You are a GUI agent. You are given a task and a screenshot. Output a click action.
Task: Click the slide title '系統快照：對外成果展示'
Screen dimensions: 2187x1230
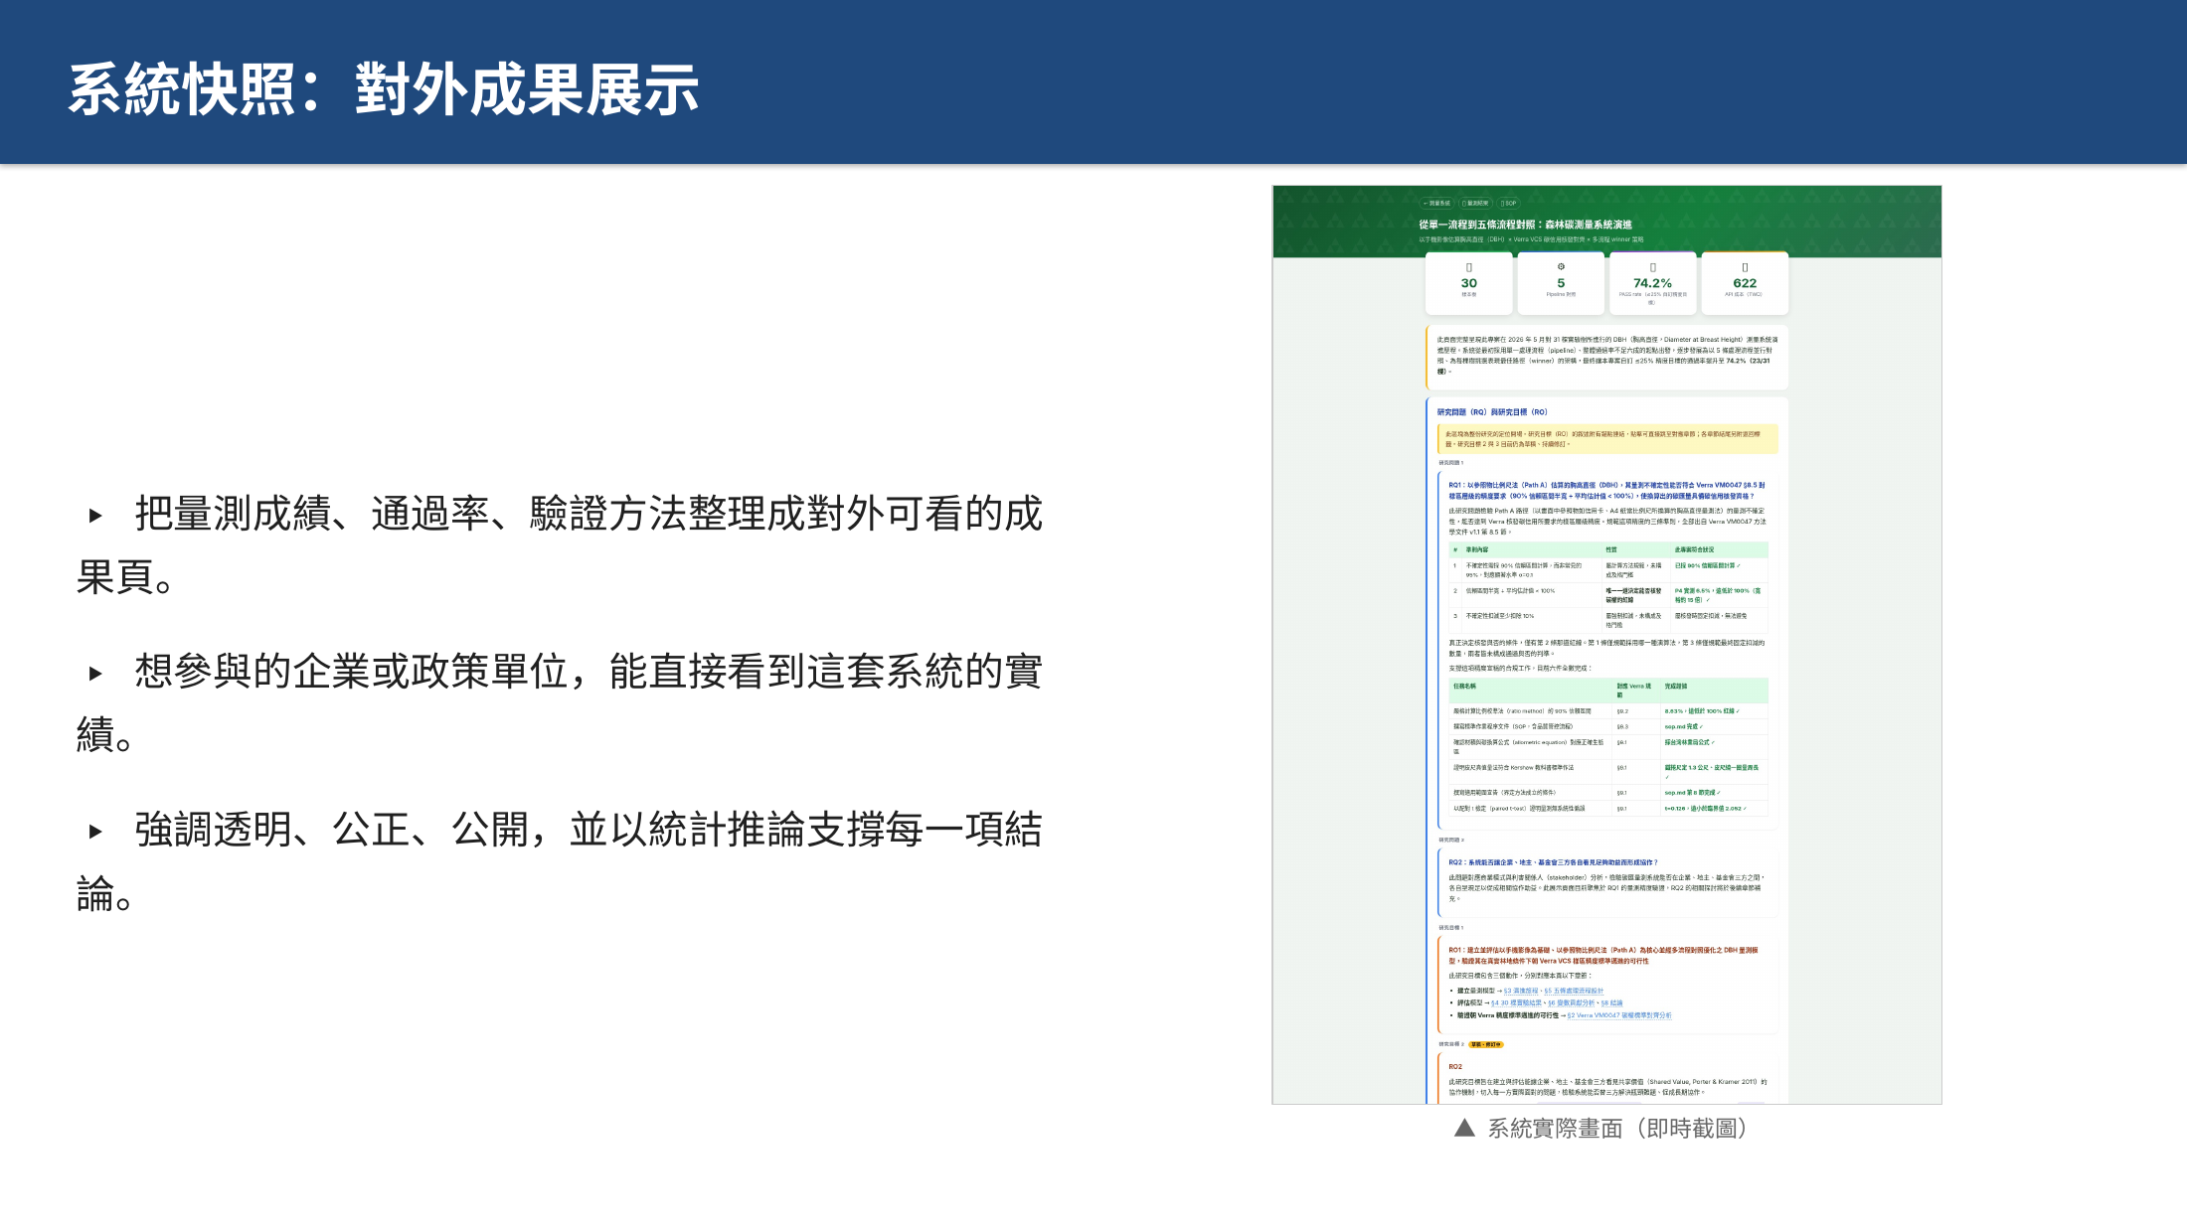[x=384, y=89]
